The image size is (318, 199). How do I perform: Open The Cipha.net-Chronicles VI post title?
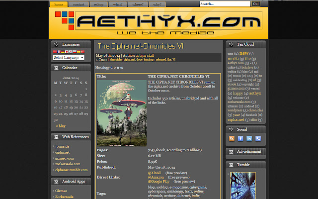(x=141, y=46)
